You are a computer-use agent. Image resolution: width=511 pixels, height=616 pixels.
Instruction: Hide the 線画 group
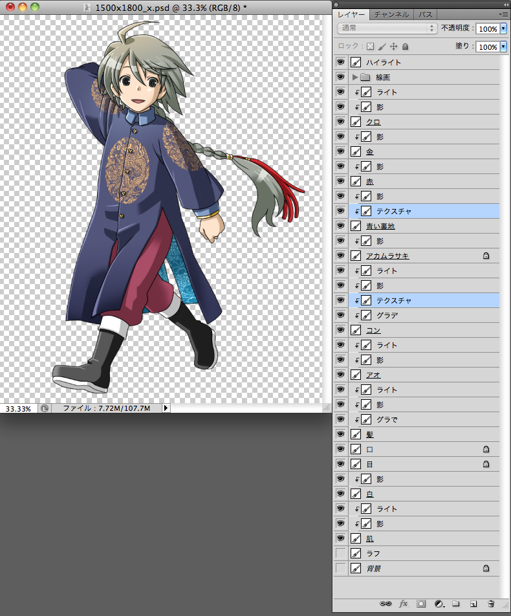click(340, 77)
